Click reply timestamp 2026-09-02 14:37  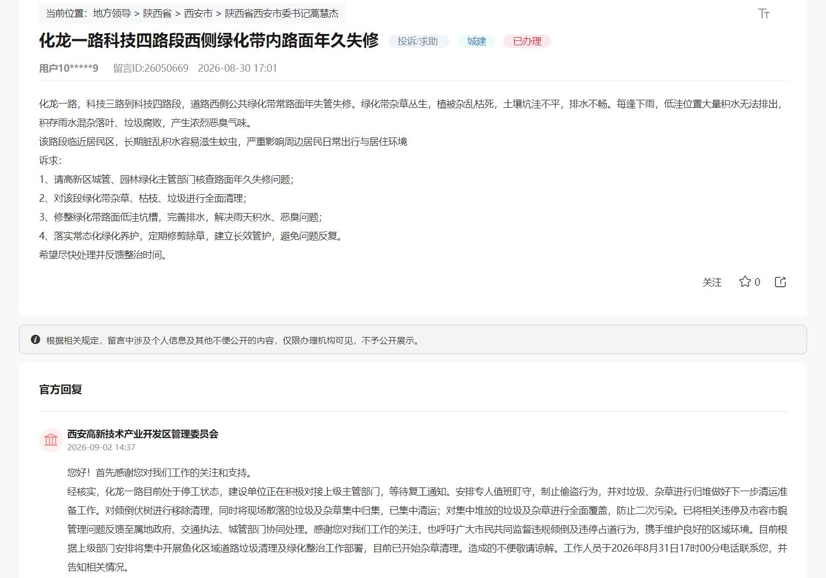tap(101, 447)
